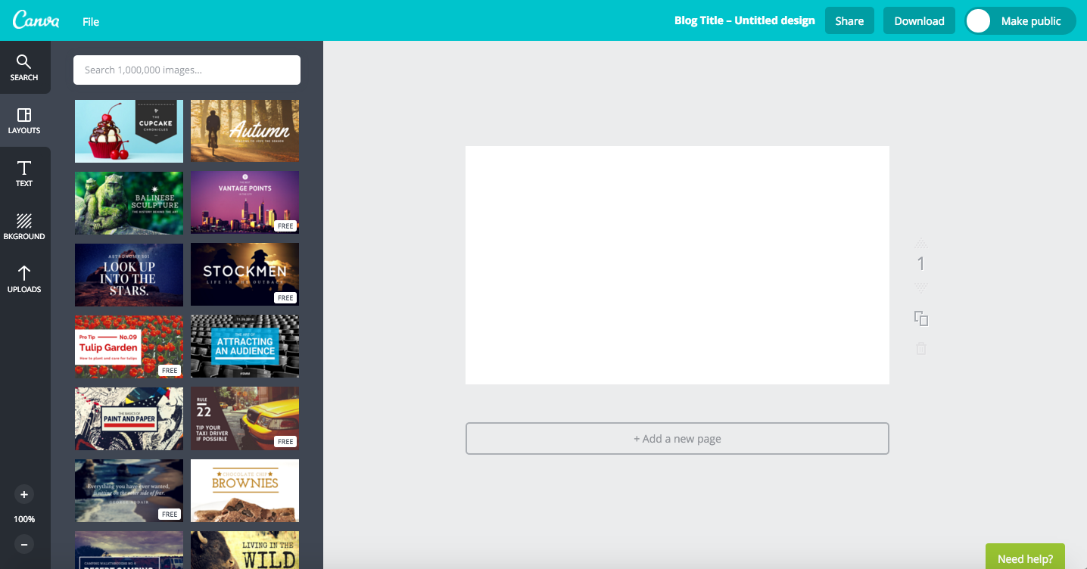1087x569 pixels.
Task: Open the Uploads panel
Action: click(24, 279)
